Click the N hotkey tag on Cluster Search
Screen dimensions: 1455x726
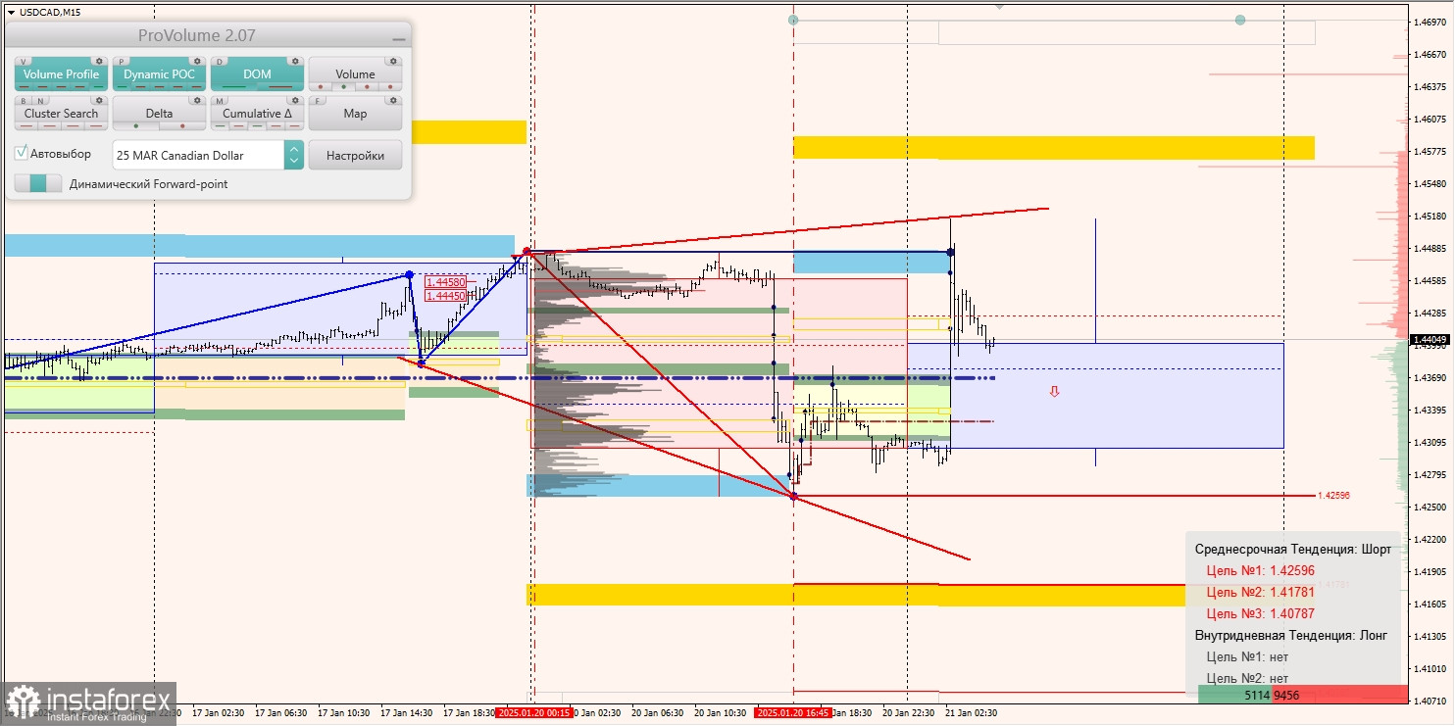40,101
